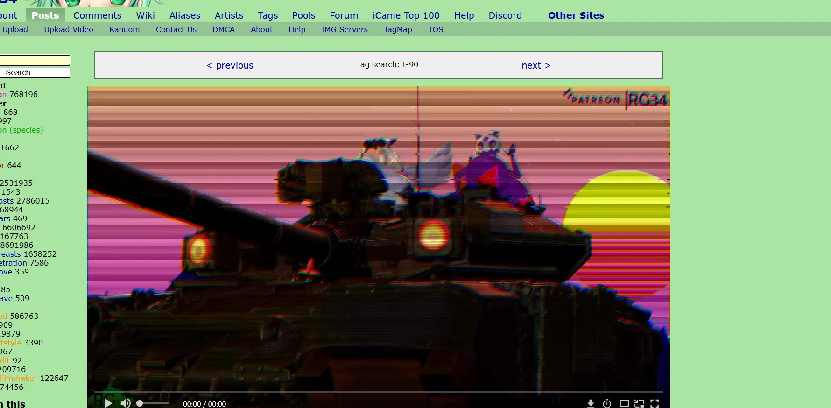831x408 pixels.
Task: Open the Tags listing
Action: (268, 15)
